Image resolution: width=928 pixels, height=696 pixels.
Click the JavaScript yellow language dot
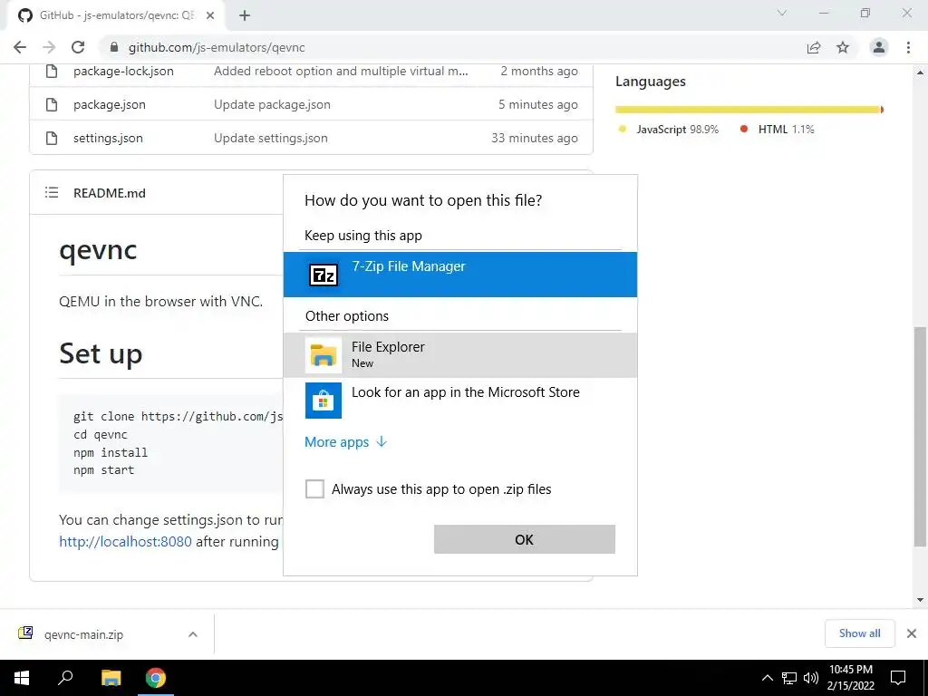[622, 129]
